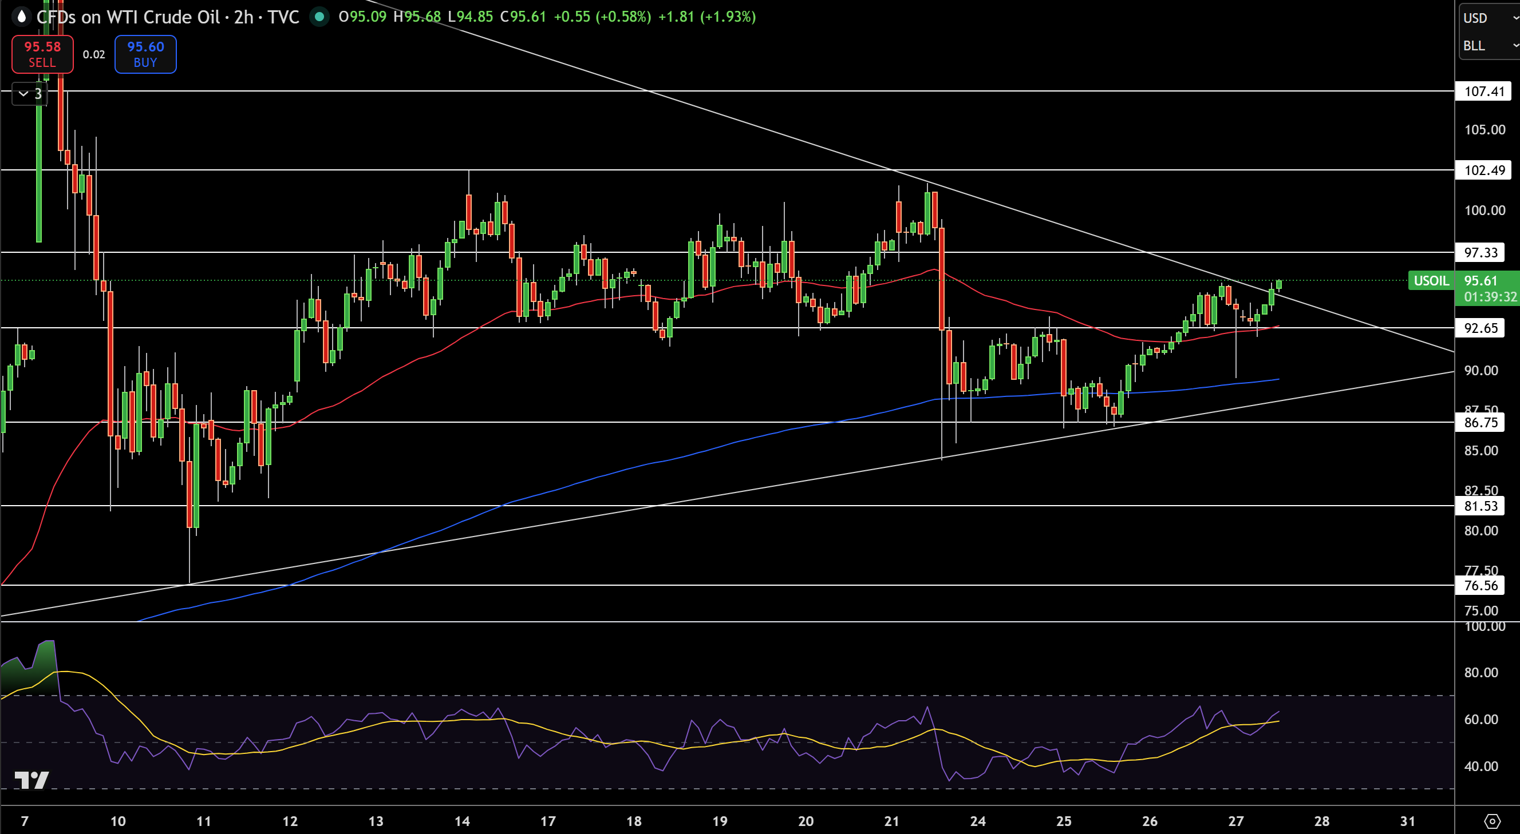Click the 97.33 horizontal line price label
The image size is (1520, 834).
point(1480,253)
